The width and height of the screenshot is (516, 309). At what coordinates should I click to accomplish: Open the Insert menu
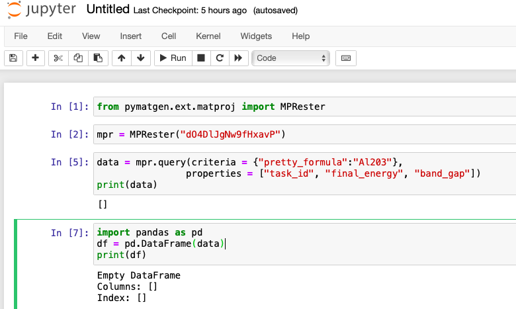tap(130, 36)
